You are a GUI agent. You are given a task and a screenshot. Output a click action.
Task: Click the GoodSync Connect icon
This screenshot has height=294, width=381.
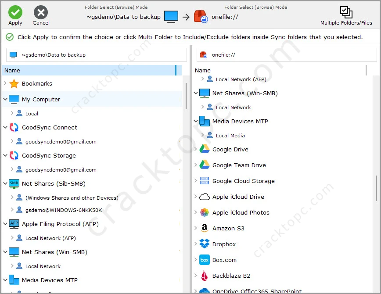coord(13,127)
